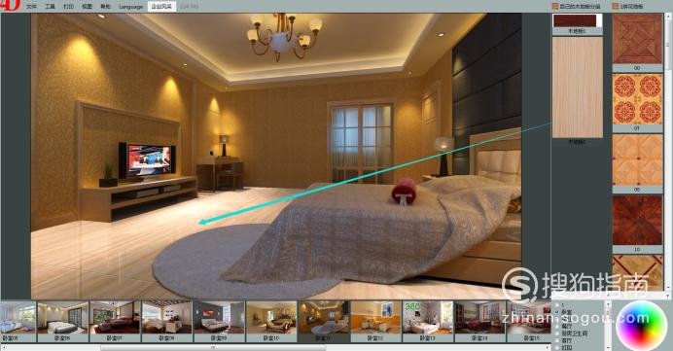The height and width of the screenshot is (351, 673).
Task: Open bedroom scene thumbnail 卧室06
Action: 62,321
